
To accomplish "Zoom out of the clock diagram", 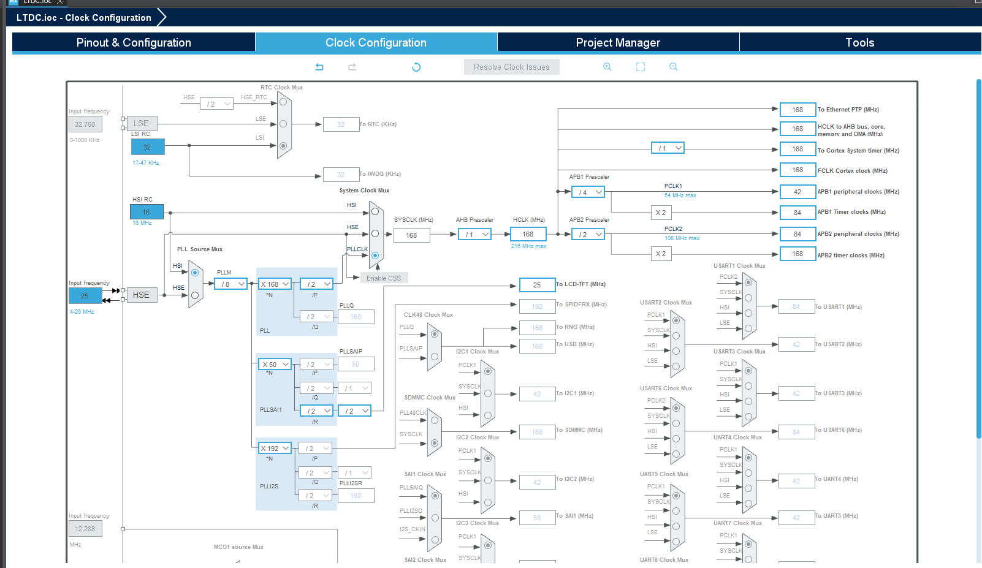I will (x=673, y=67).
